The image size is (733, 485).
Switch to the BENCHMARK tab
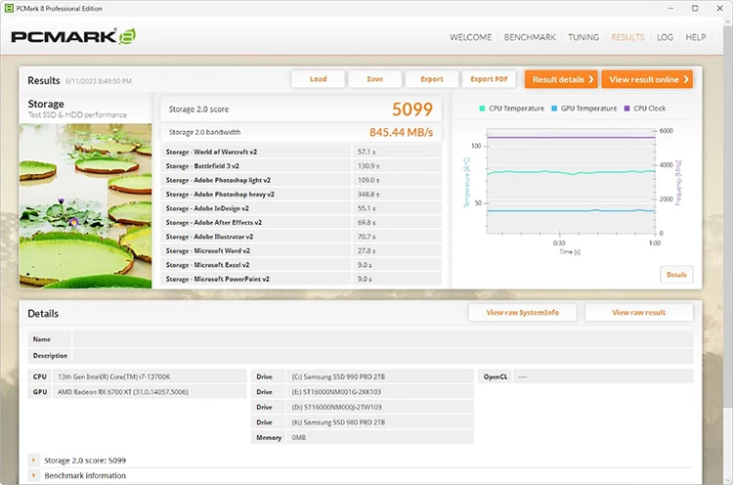pyautogui.click(x=530, y=37)
